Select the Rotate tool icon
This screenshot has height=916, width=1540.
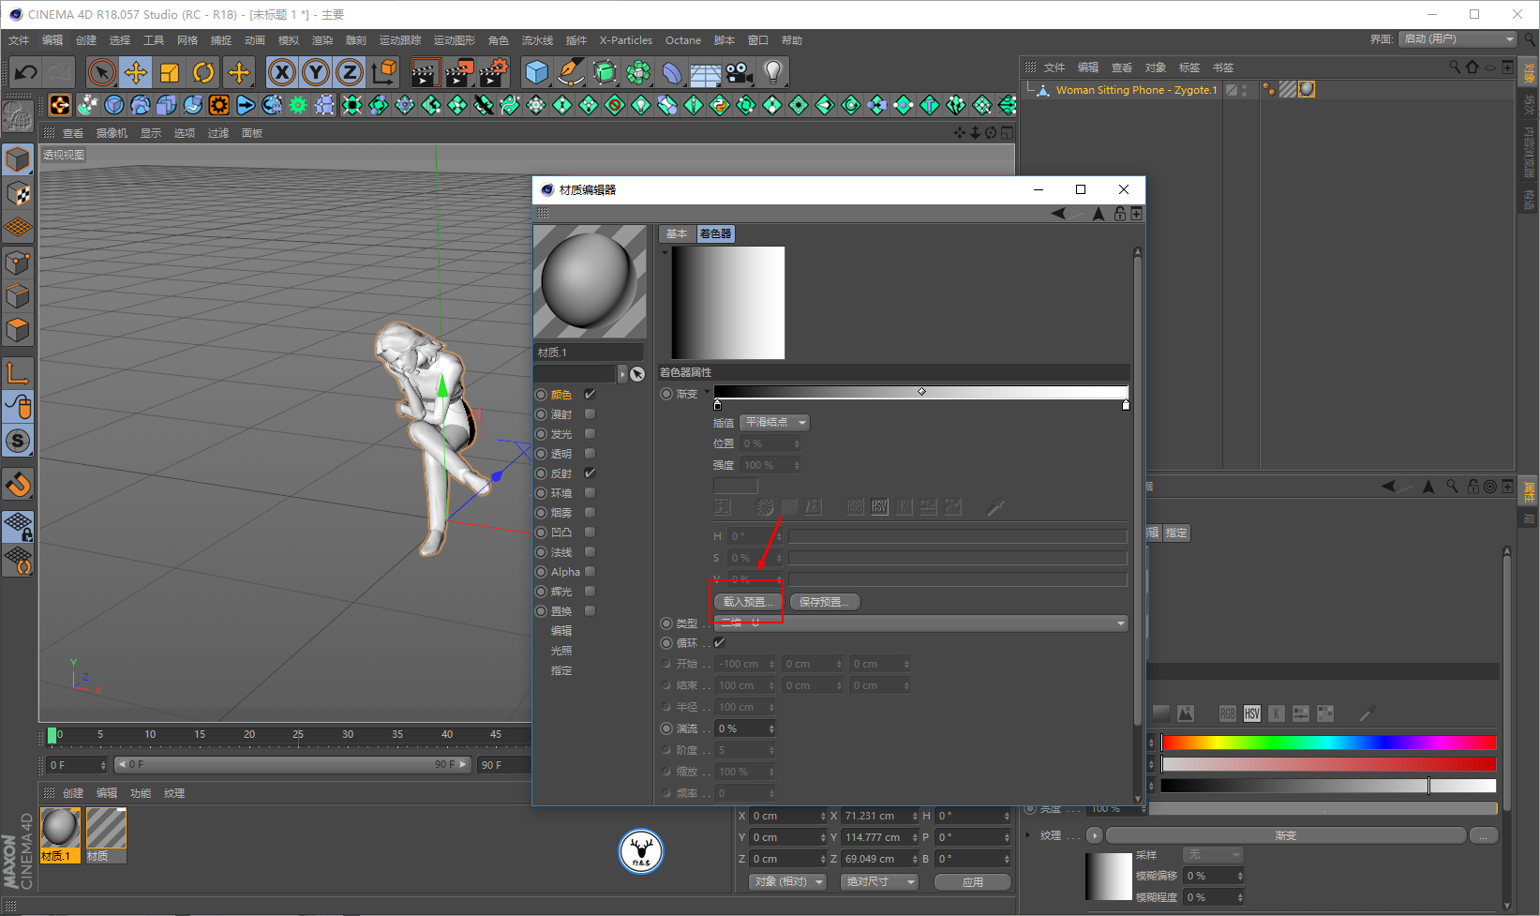pos(203,72)
